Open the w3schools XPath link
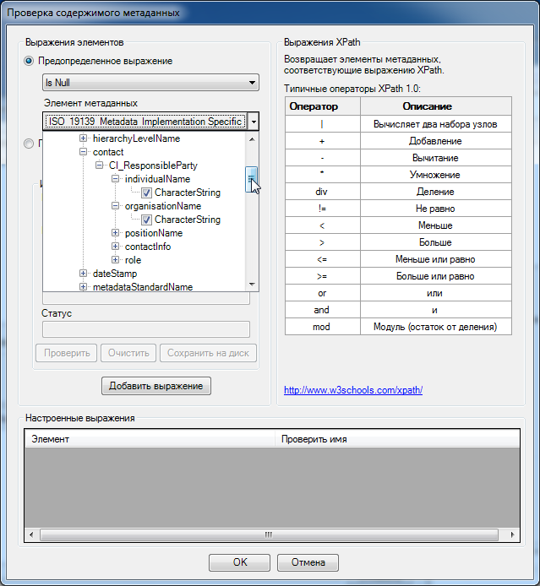The width and height of the screenshot is (540, 586). point(353,390)
